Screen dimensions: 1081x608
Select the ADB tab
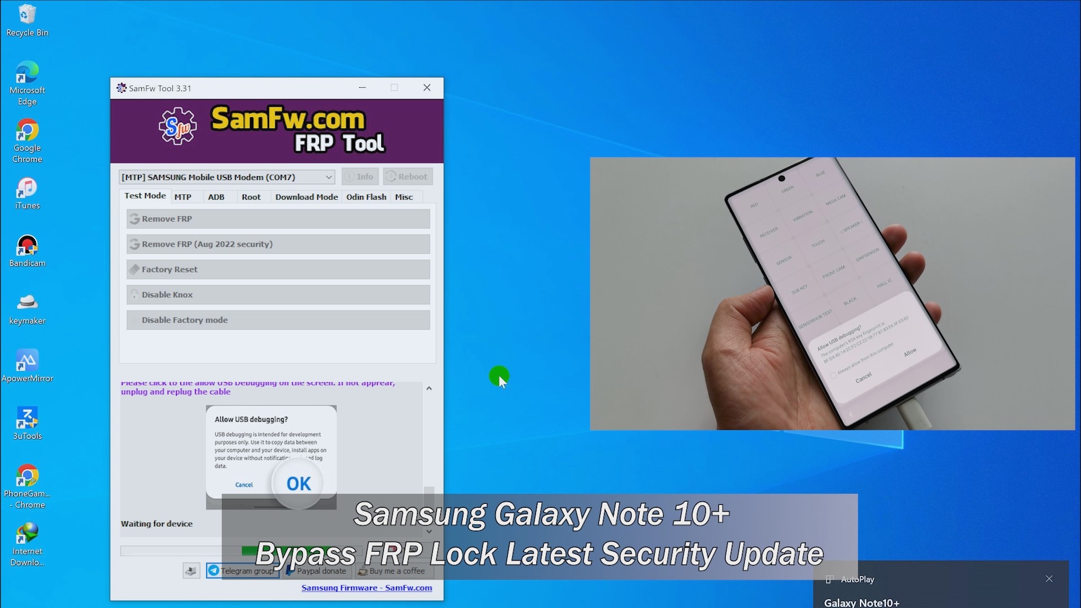tap(216, 196)
